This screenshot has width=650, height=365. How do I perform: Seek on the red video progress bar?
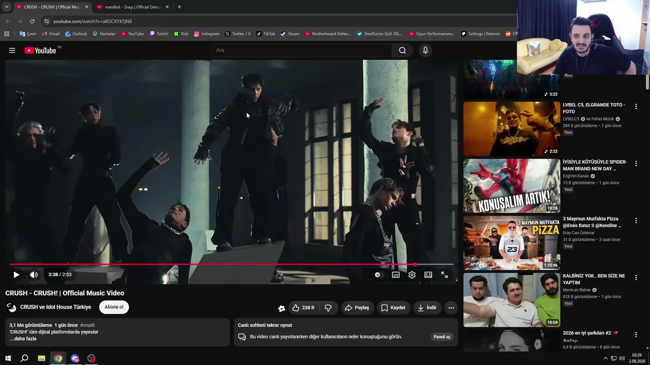(232, 264)
